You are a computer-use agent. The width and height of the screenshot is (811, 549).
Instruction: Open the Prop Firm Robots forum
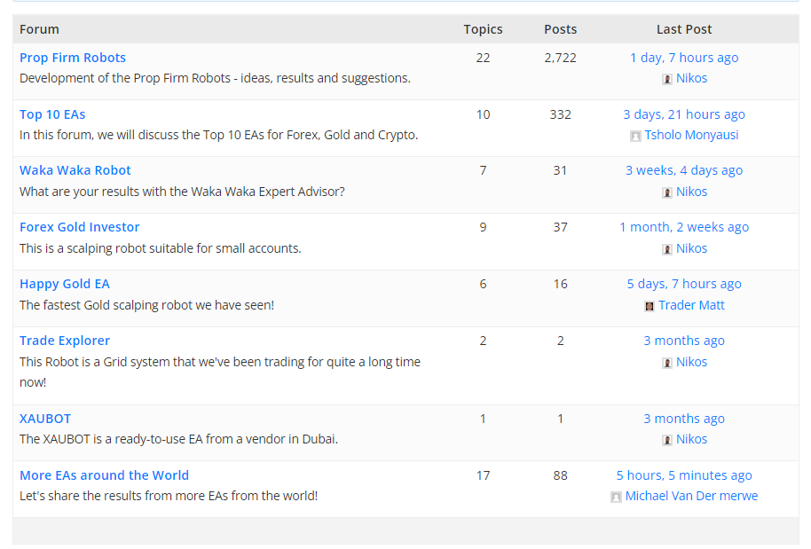coord(73,58)
